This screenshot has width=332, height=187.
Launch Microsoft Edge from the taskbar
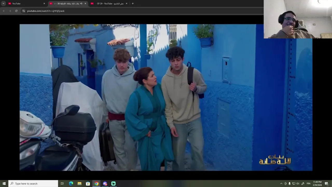pyautogui.click(x=71, y=184)
